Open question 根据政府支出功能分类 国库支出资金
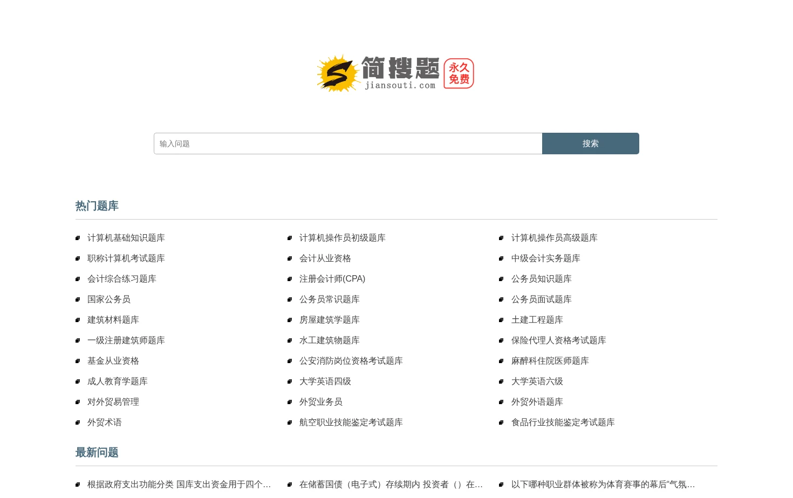The width and height of the screenshot is (793, 498). (179, 485)
